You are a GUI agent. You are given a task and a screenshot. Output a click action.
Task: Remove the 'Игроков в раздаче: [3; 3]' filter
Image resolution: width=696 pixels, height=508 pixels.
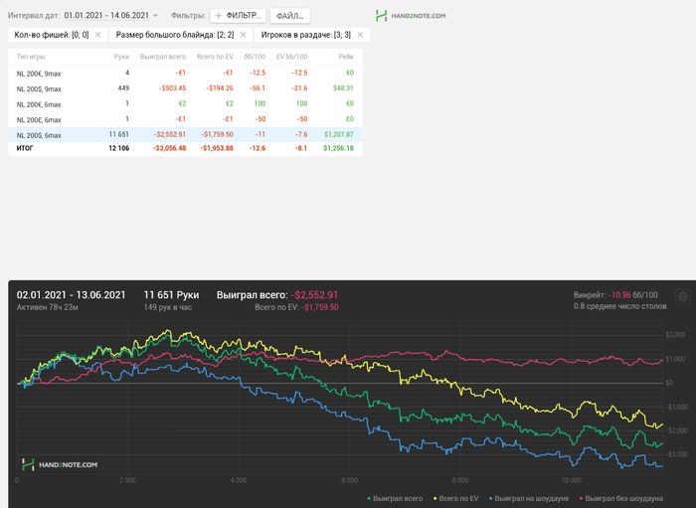pos(360,35)
